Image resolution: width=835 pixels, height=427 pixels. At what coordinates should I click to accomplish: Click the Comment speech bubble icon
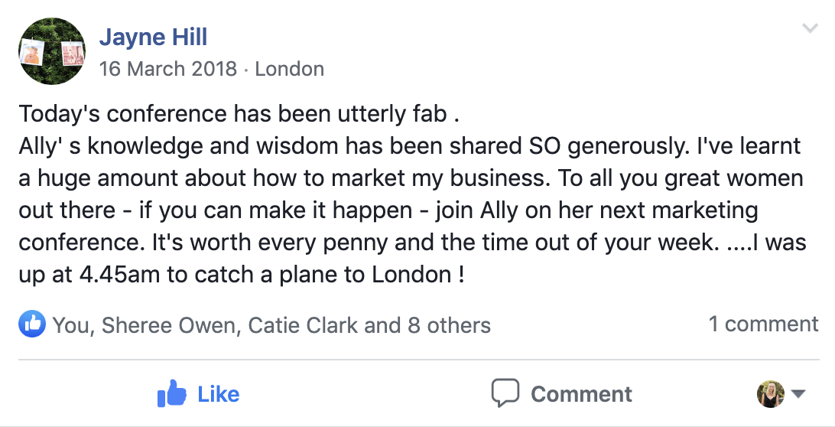505,393
